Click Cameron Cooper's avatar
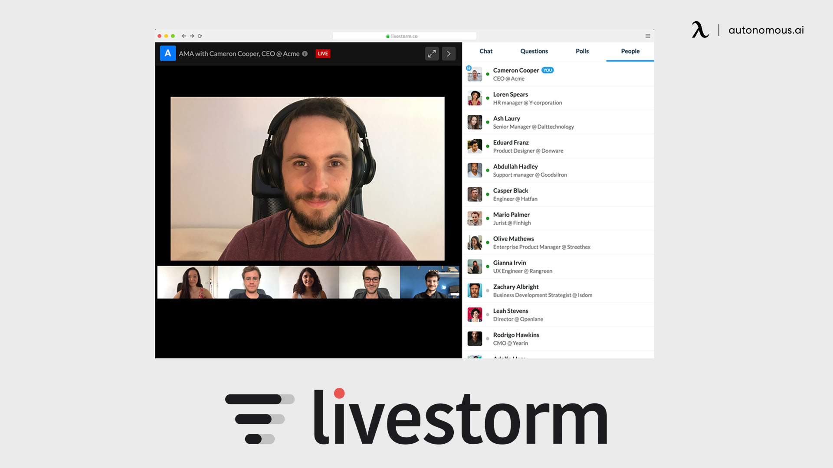The height and width of the screenshot is (468, 833). [x=475, y=74]
